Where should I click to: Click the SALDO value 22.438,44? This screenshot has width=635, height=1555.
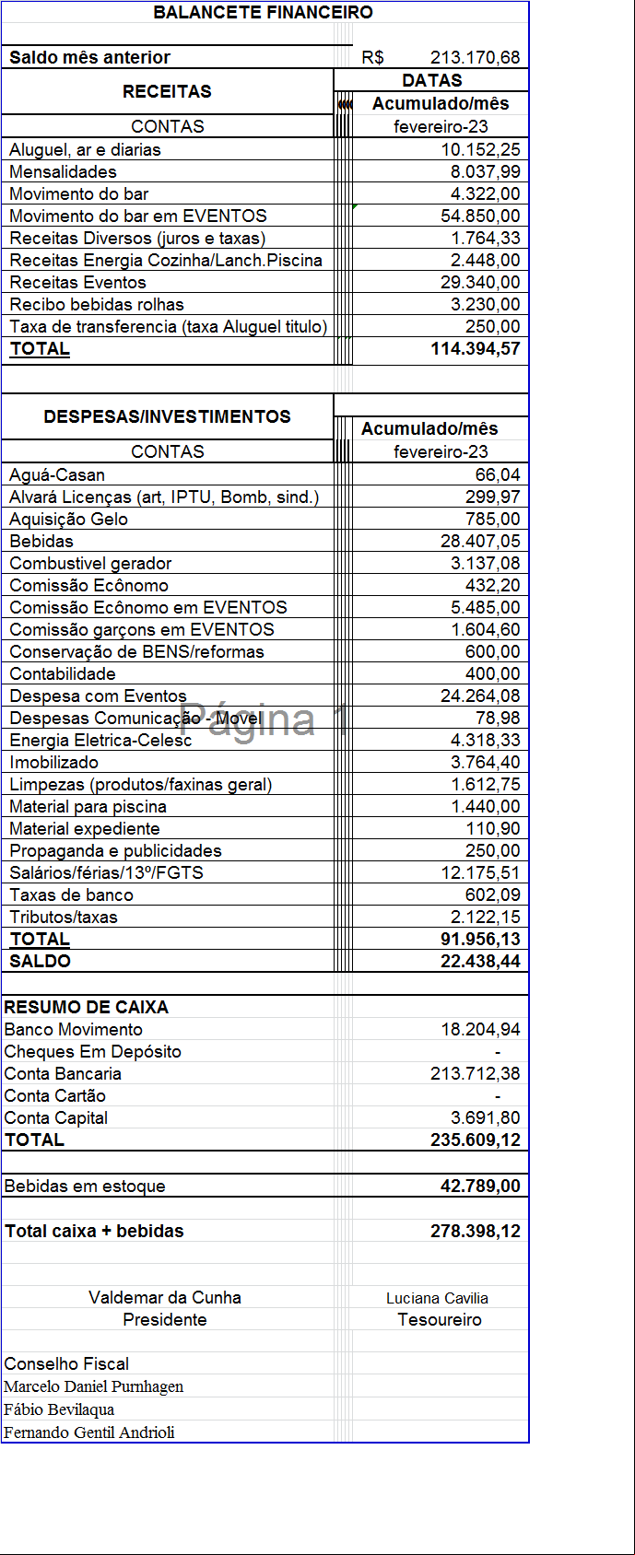click(x=480, y=961)
